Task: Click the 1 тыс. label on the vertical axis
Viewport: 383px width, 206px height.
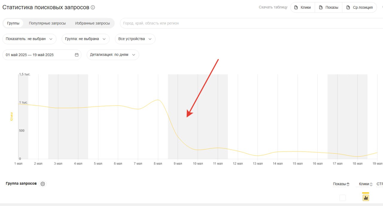Action: (24, 102)
